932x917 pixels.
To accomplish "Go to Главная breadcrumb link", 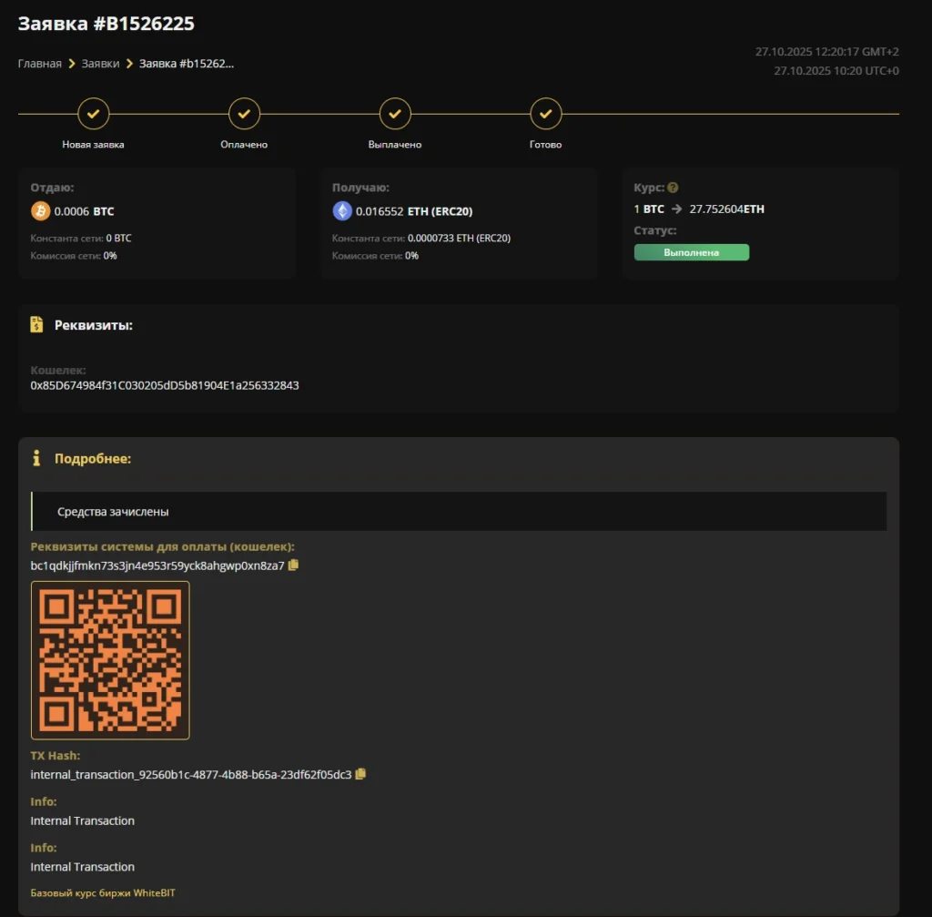I will point(40,64).
